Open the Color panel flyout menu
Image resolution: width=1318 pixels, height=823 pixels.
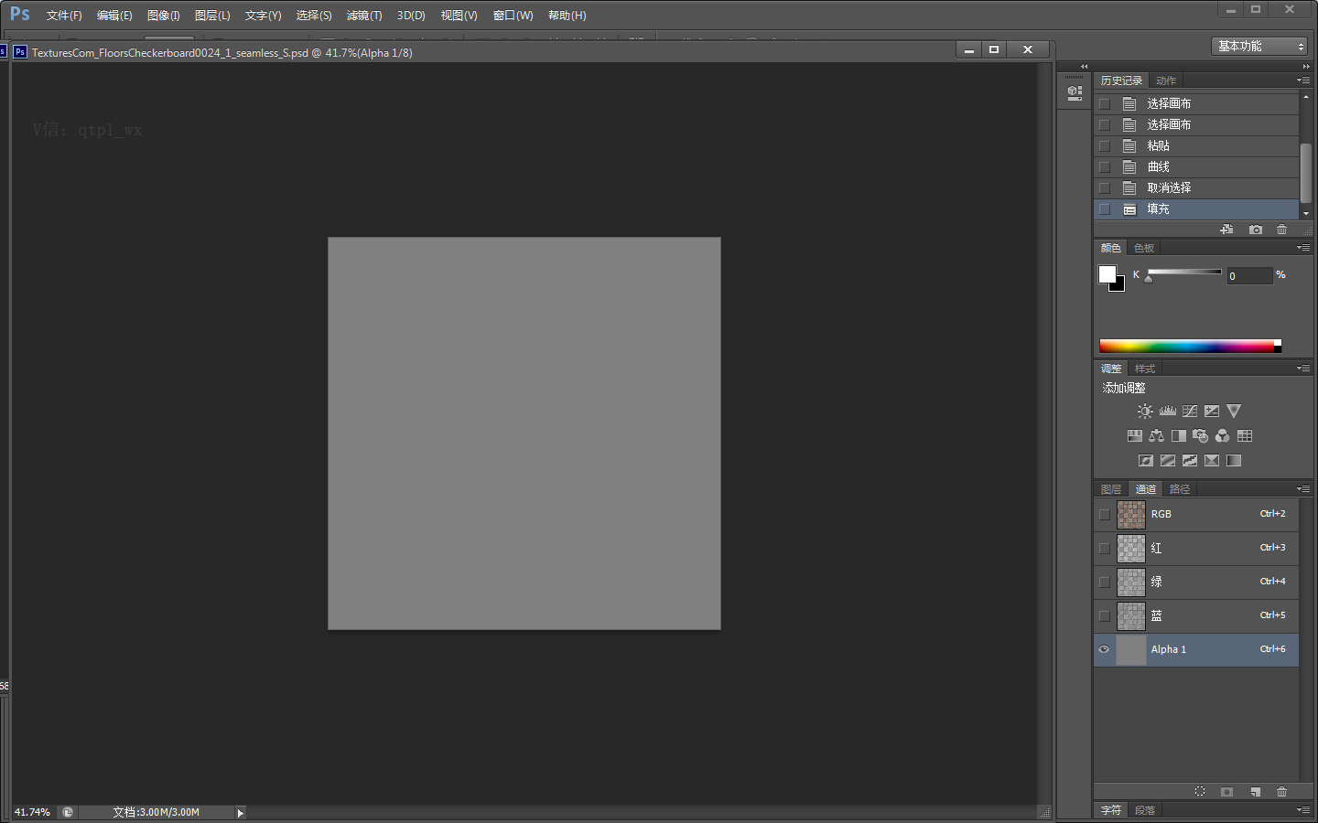click(x=1303, y=248)
